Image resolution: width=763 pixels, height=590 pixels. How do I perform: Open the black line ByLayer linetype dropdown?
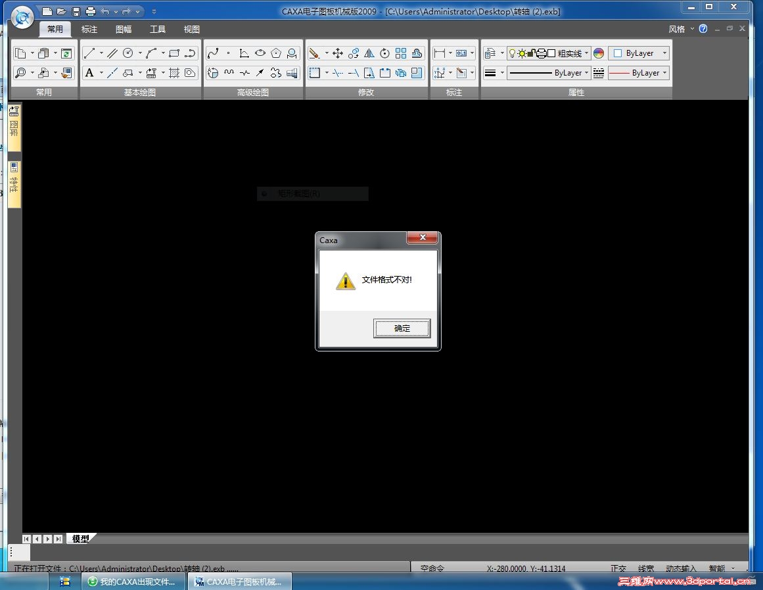pos(548,73)
